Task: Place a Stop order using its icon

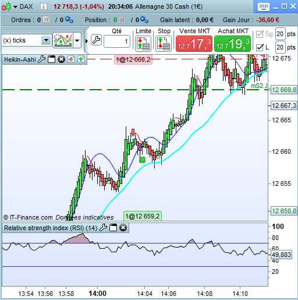Action: tap(164, 44)
